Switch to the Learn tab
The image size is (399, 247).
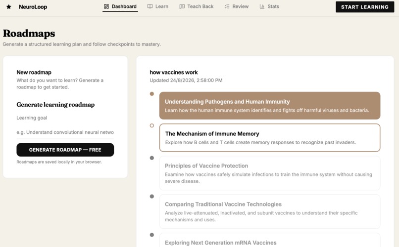[x=158, y=6]
